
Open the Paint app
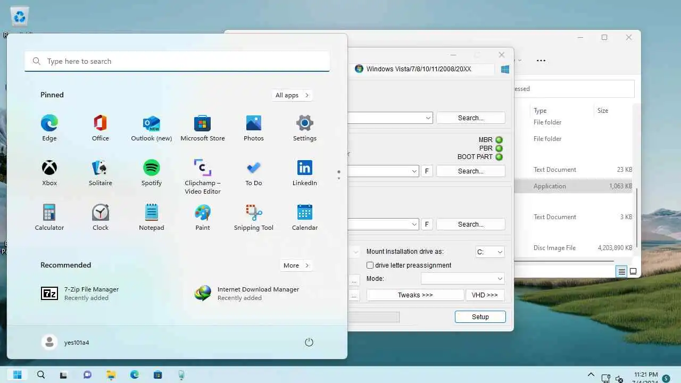[202, 218]
